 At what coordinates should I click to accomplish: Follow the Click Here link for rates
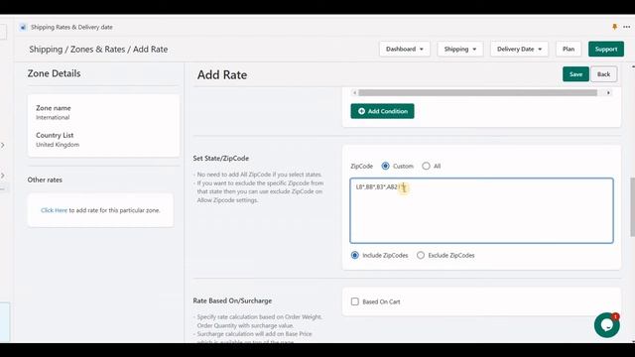coord(54,210)
